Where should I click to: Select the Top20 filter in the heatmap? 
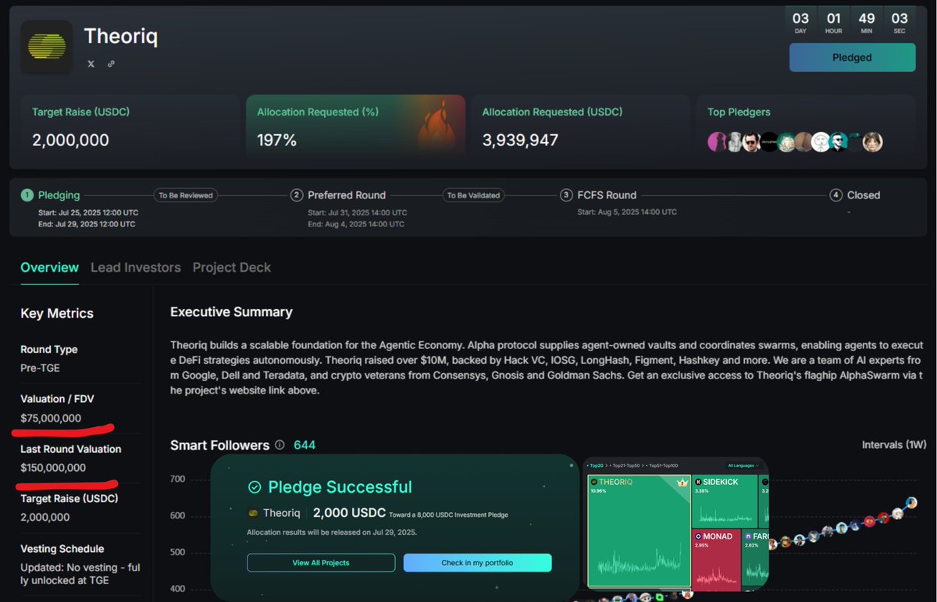597,465
